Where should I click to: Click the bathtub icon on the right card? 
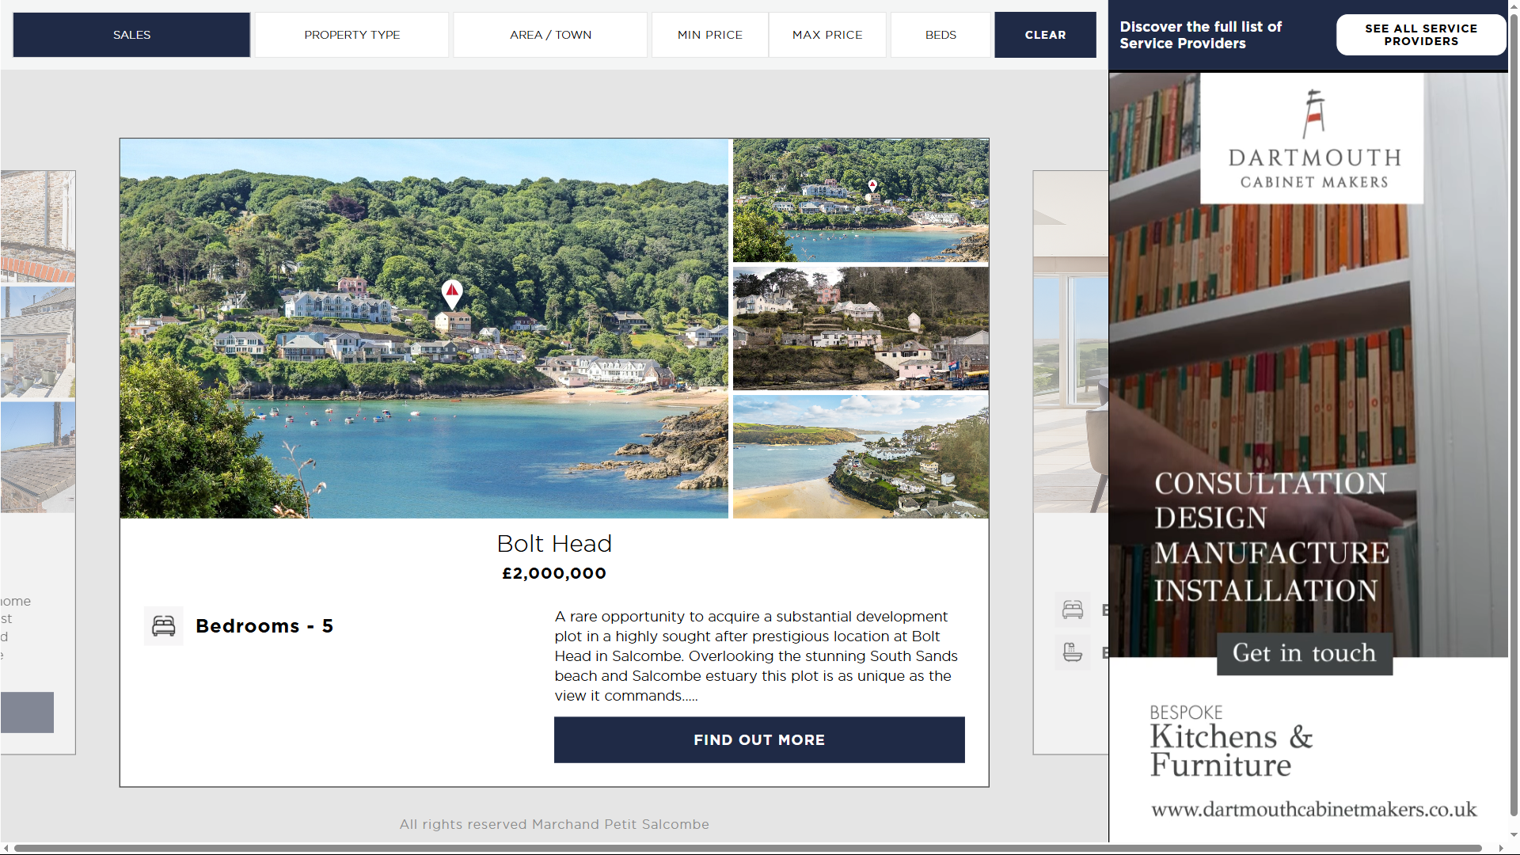tap(1073, 652)
